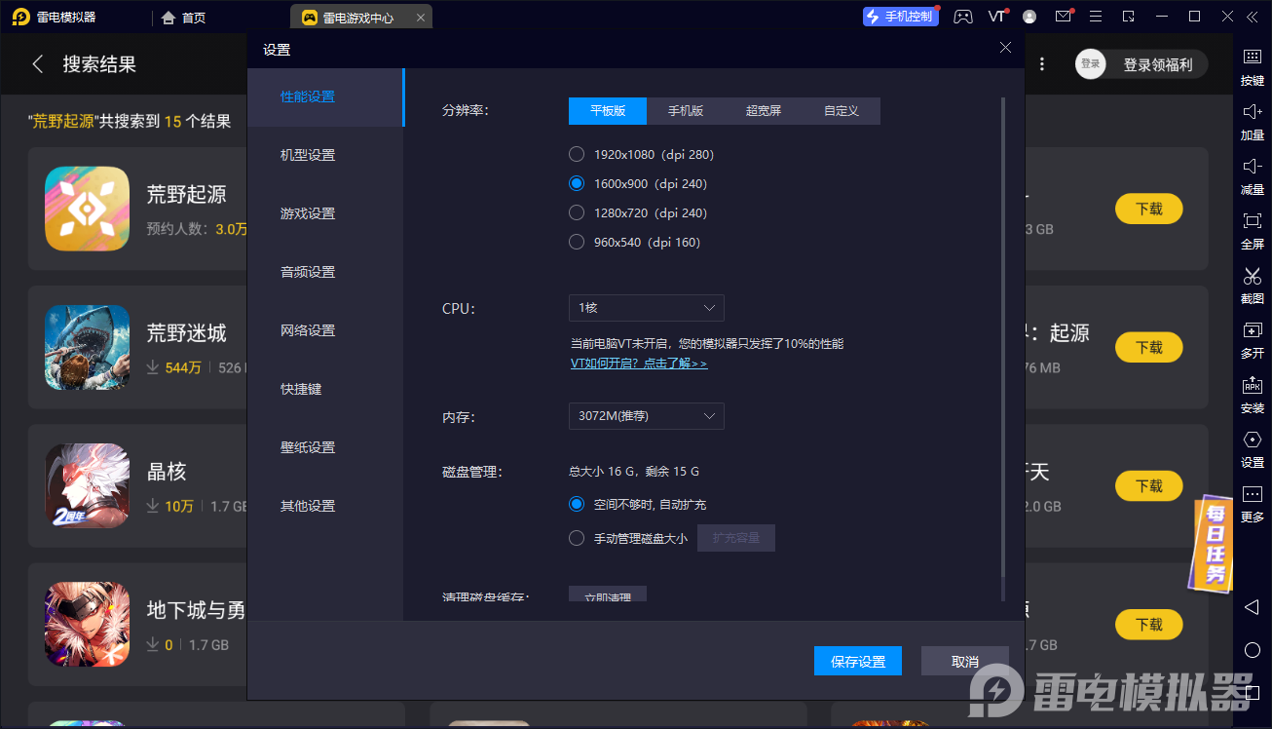The image size is (1272, 729).
Task: Show 更多 tools in the sidebar
Action: (x=1253, y=503)
